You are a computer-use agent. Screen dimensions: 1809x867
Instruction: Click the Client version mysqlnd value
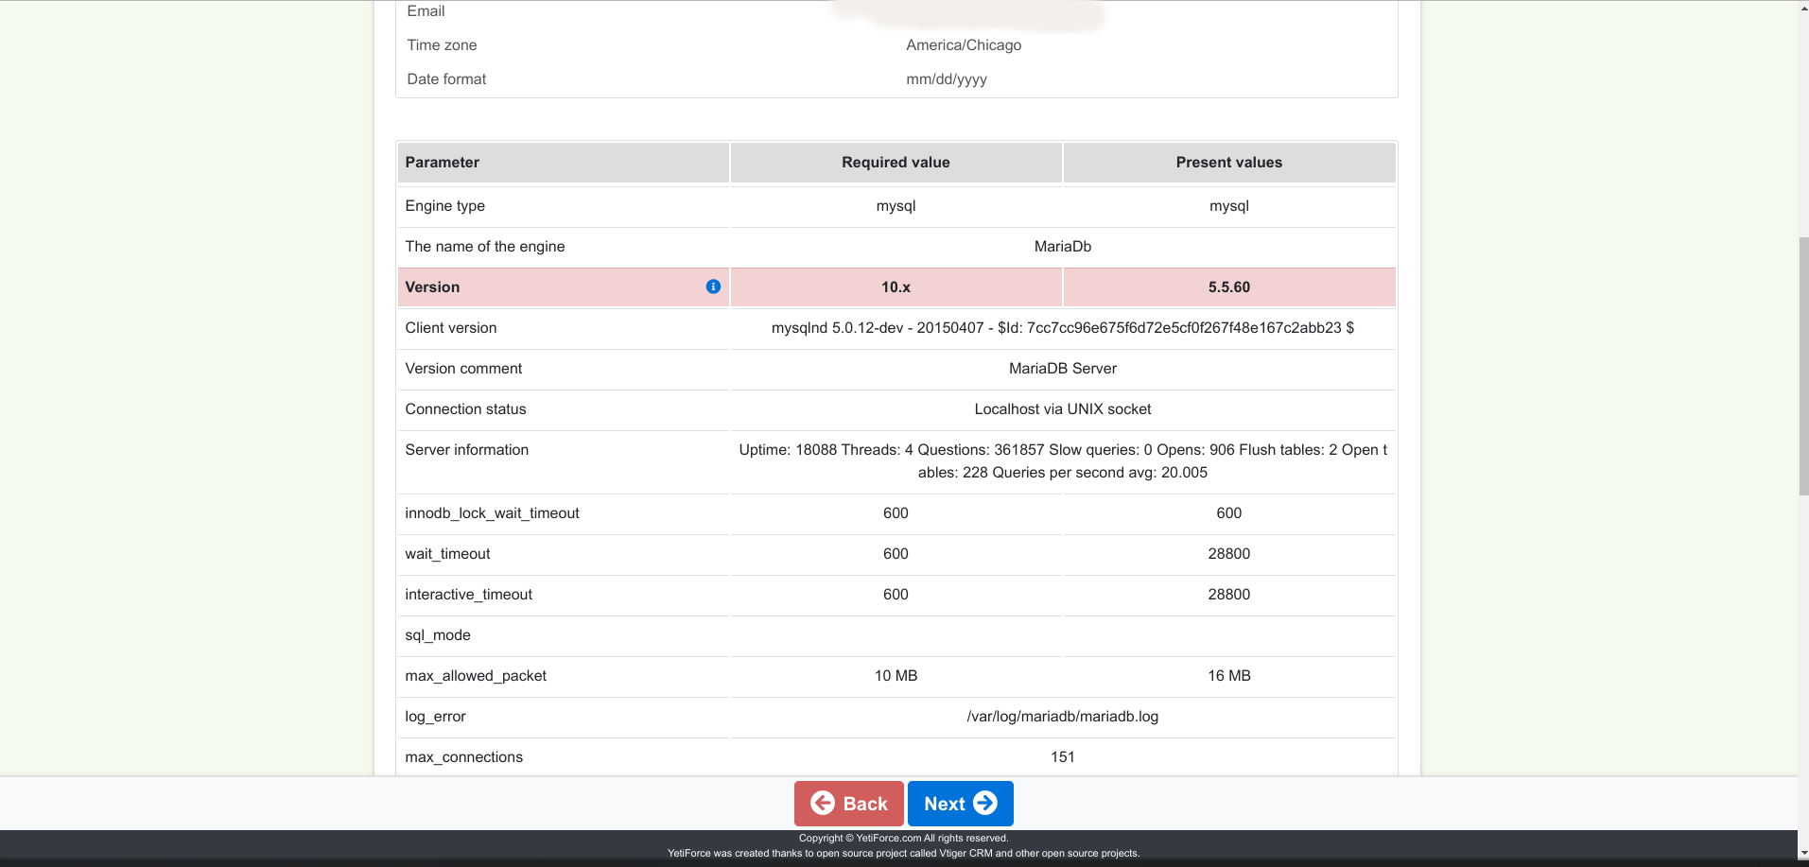pos(1063,328)
